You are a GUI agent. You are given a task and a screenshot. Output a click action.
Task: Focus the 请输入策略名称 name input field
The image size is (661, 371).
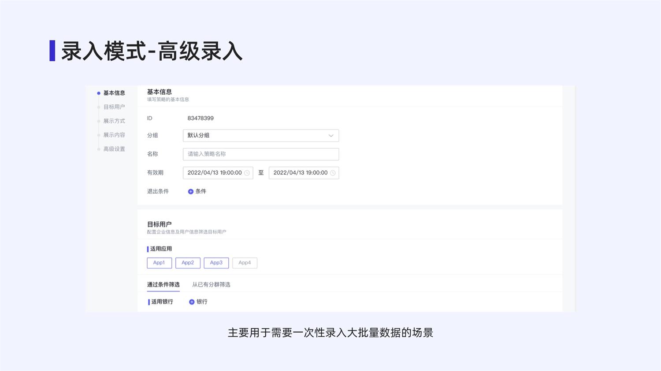pos(261,154)
